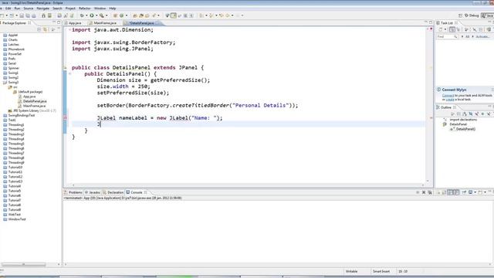This screenshot has height=278, width=494.
Task: Open the Project menu
Action: (70, 8)
